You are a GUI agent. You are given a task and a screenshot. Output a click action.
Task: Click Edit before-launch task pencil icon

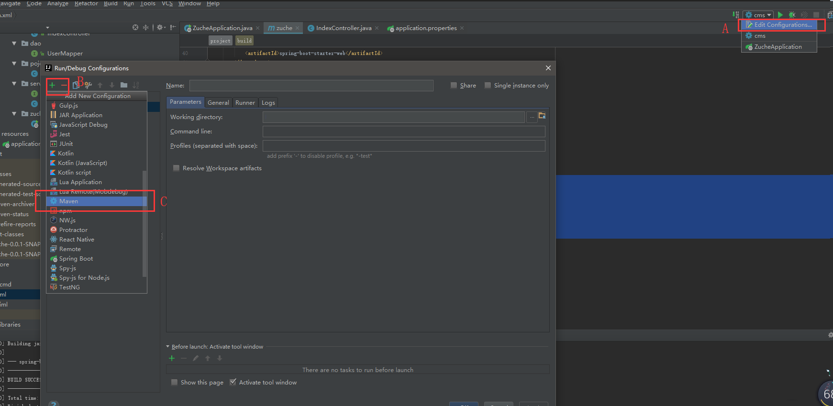point(196,358)
